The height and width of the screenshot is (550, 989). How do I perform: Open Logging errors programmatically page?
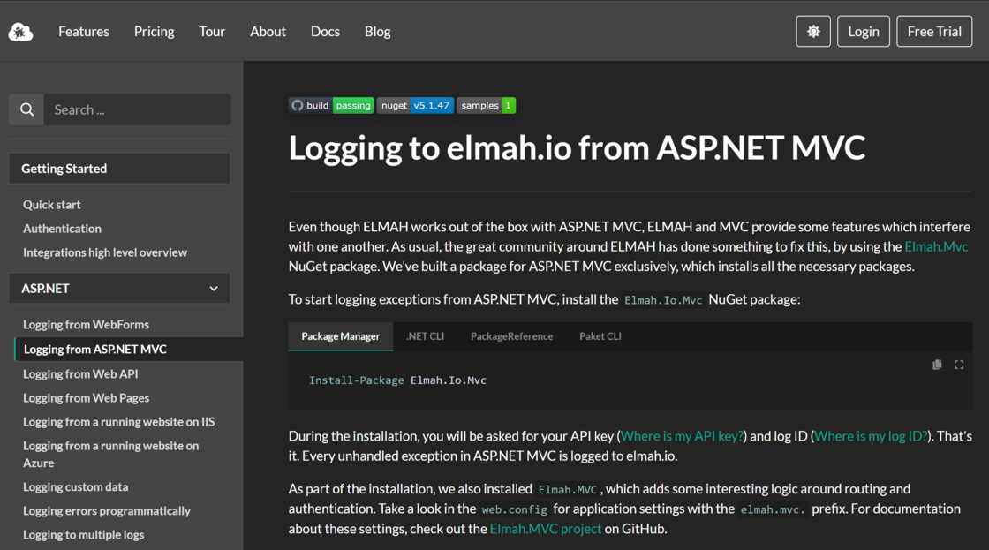tap(107, 510)
